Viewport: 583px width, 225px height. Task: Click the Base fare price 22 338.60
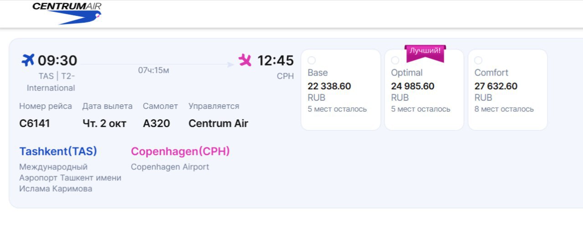(329, 86)
